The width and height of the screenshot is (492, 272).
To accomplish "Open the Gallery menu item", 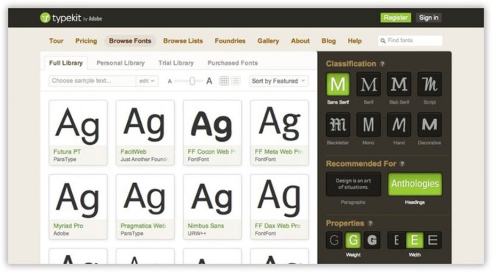I will 268,41.
